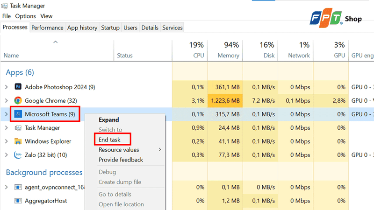374x210 pixels.
Task: Choose Provide feedback in the context menu
Action: click(121, 160)
